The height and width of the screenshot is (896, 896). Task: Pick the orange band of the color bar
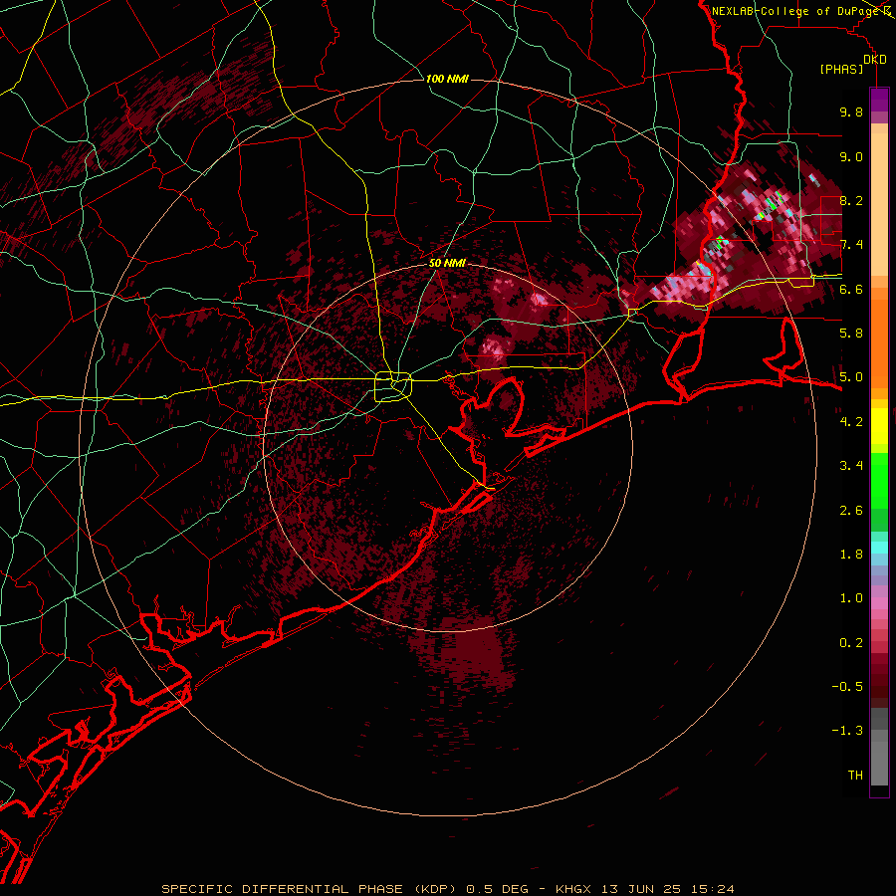point(879,342)
